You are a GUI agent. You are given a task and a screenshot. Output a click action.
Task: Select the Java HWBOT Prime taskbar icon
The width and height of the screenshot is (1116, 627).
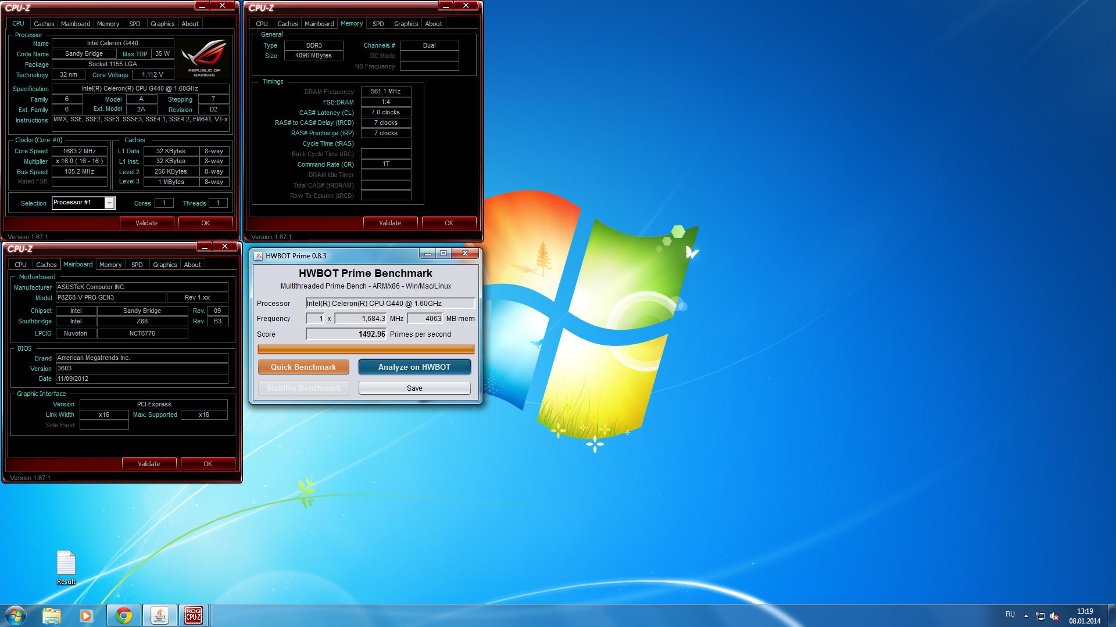click(x=159, y=615)
